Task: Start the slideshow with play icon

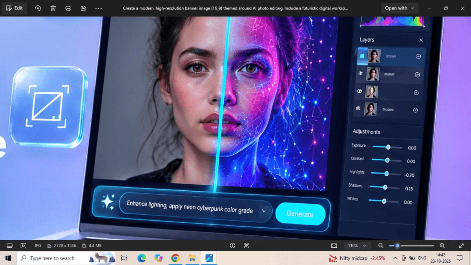Action: click(x=24, y=246)
